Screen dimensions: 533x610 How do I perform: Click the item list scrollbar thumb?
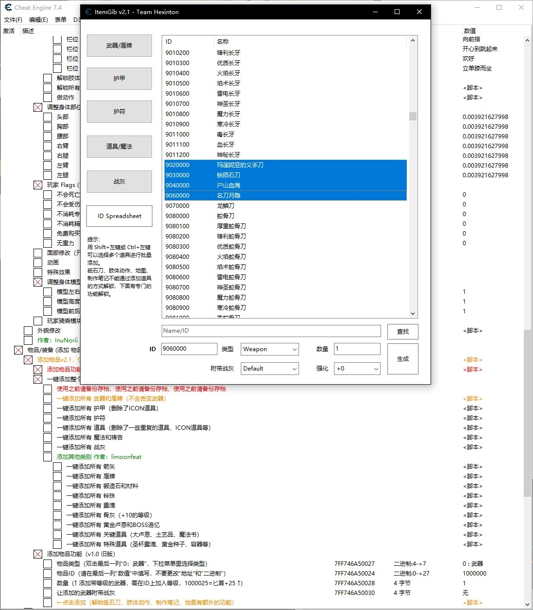(413, 116)
